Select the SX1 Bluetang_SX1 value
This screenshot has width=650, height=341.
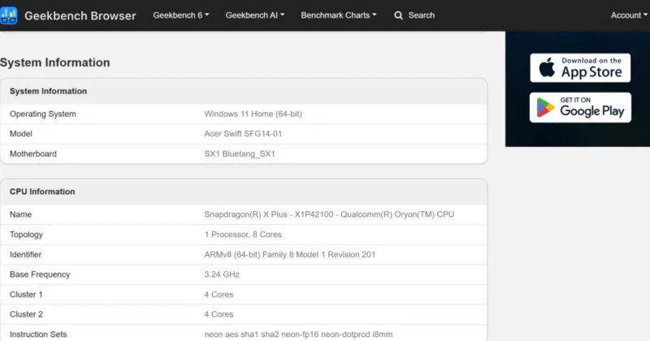tap(240, 153)
